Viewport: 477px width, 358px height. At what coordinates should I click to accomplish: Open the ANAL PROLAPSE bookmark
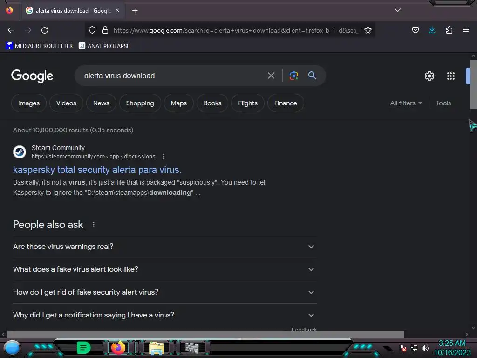104,46
